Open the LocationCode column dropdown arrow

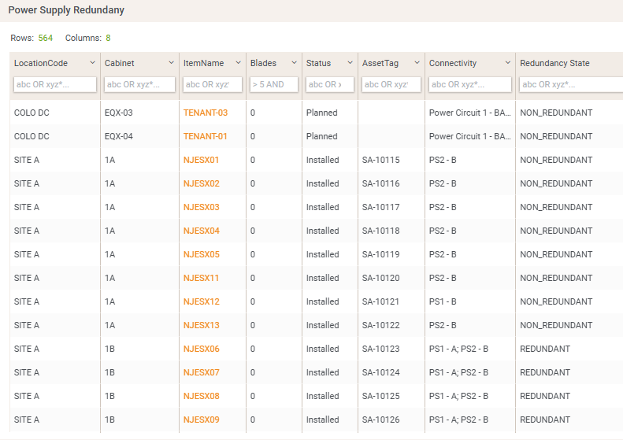point(92,63)
